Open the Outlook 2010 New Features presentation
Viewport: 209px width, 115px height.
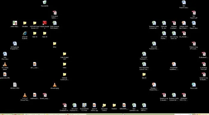coord(184,23)
